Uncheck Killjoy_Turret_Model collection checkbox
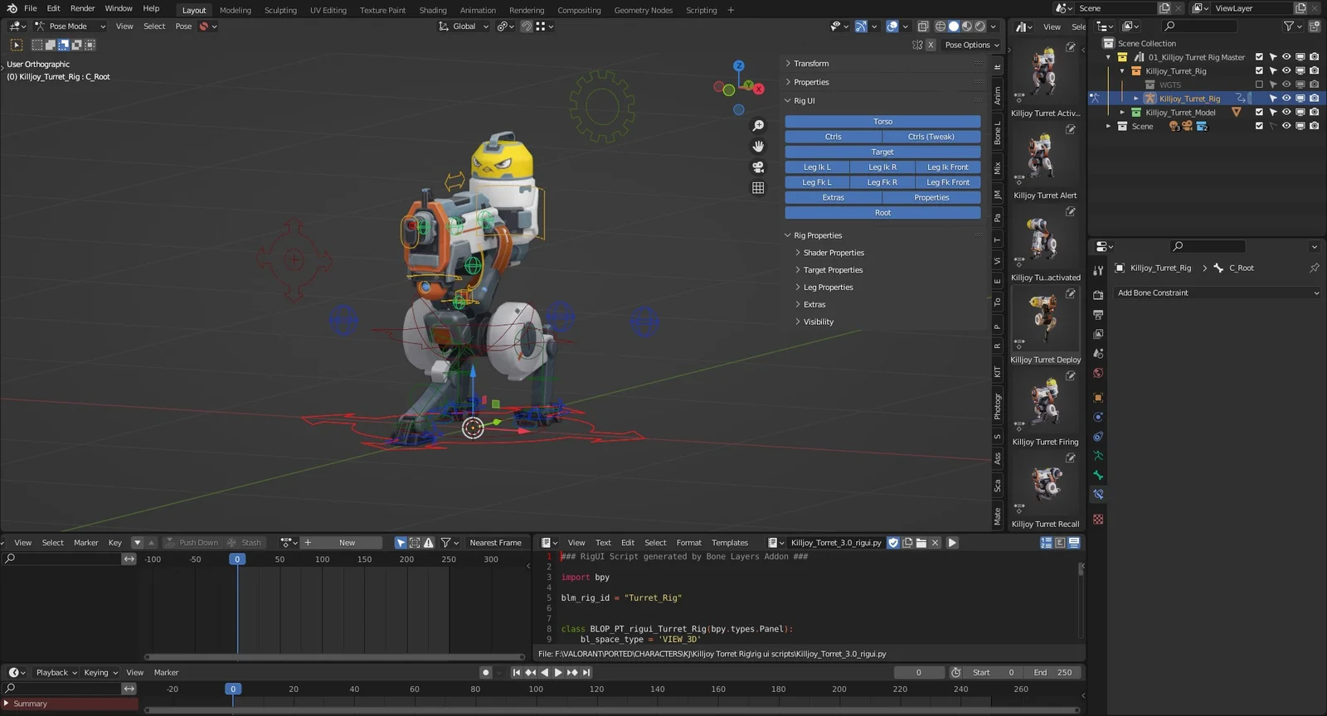Screen dimensions: 1327x716 1259,112
